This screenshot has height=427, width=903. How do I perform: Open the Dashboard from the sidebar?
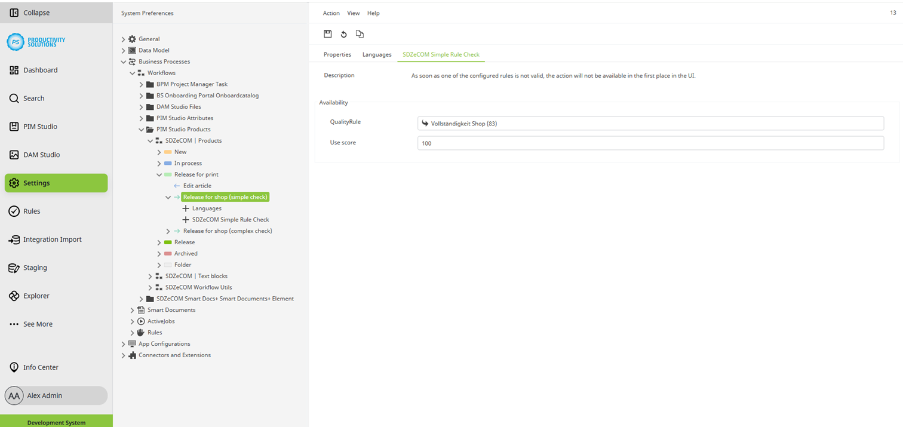click(x=40, y=70)
